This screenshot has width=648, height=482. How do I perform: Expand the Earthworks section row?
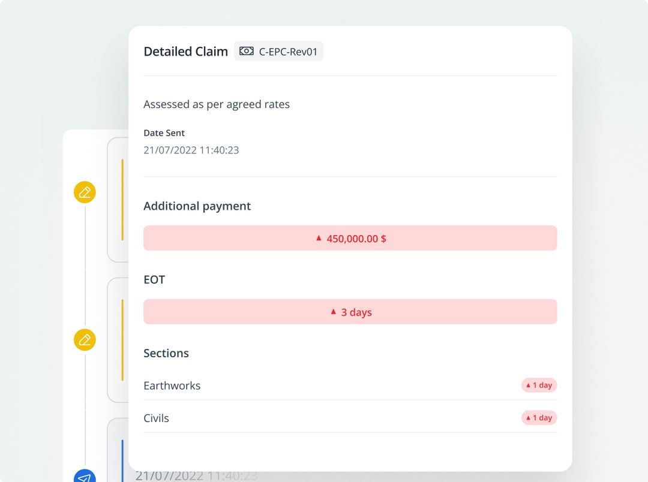(172, 385)
